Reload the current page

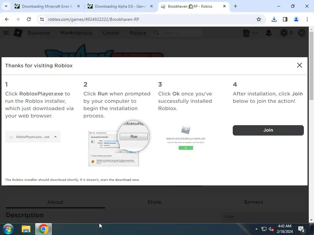[29, 19]
